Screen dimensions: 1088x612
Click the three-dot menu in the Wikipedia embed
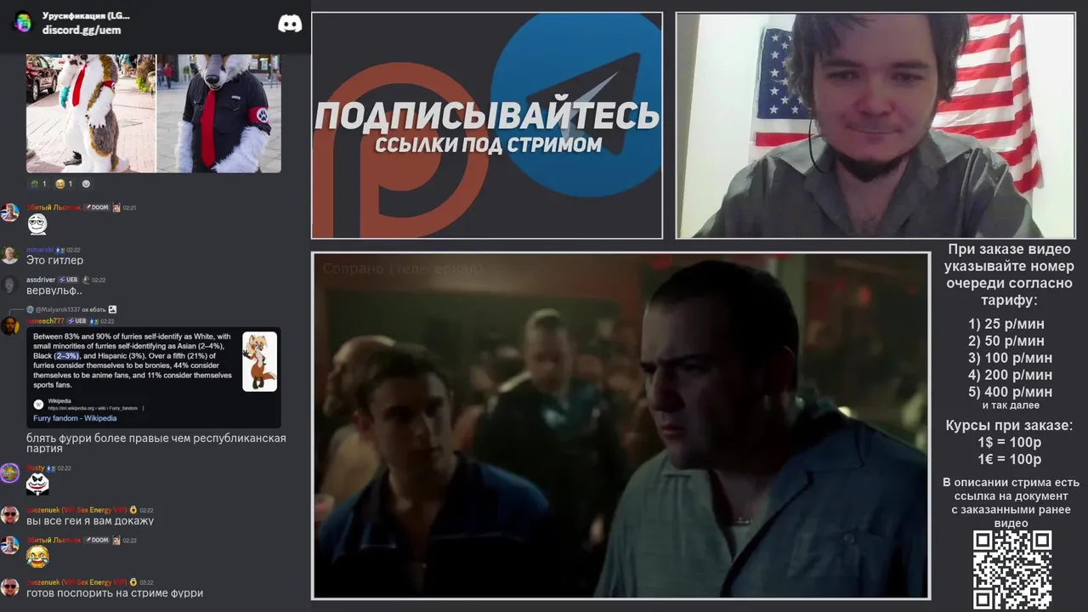[x=143, y=408]
